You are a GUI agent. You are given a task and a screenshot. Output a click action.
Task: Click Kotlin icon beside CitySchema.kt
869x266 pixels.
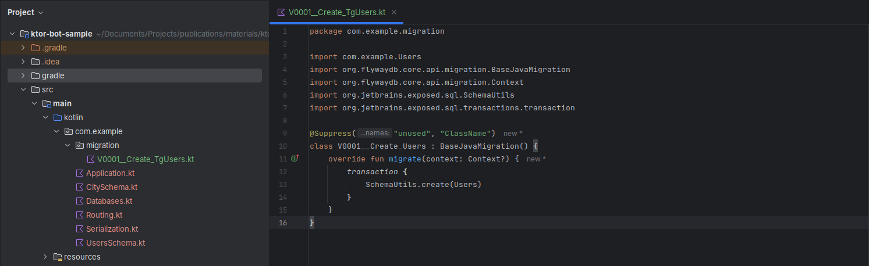point(80,187)
